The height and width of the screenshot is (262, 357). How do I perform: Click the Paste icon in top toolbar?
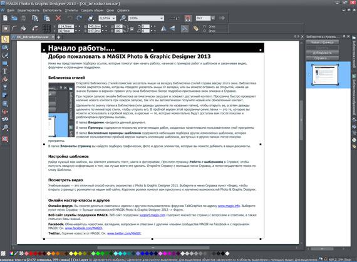[x=47, y=18]
